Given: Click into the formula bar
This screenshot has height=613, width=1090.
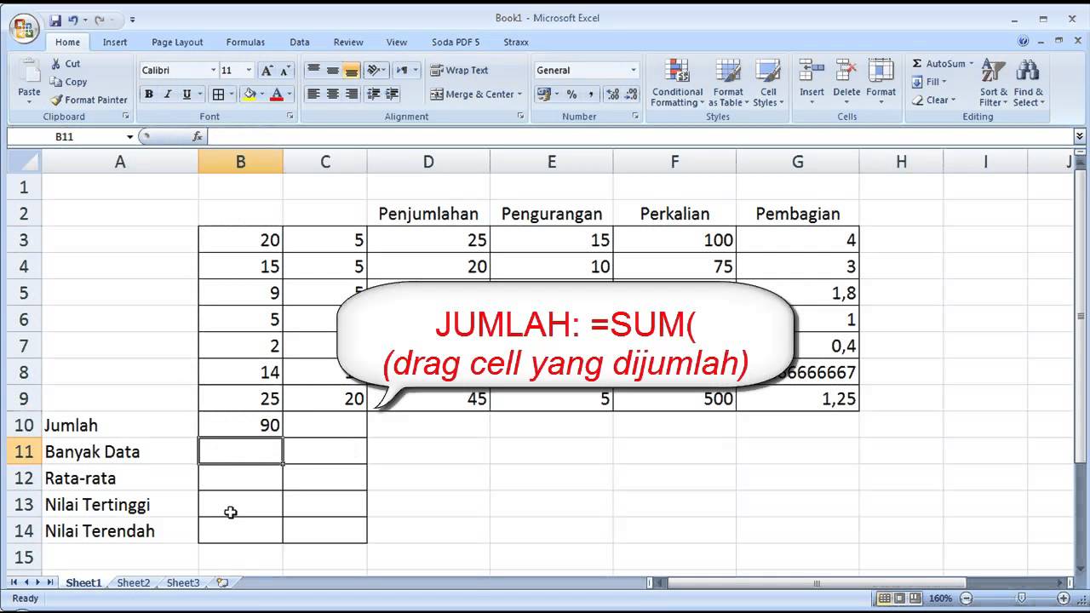Looking at the screenshot, I should coord(639,136).
